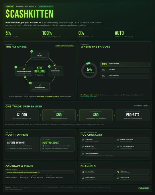The width and height of the screenshot is (155, 195).
Task: Click the Illustrative Example badge
Action: (x=141, y=106)
